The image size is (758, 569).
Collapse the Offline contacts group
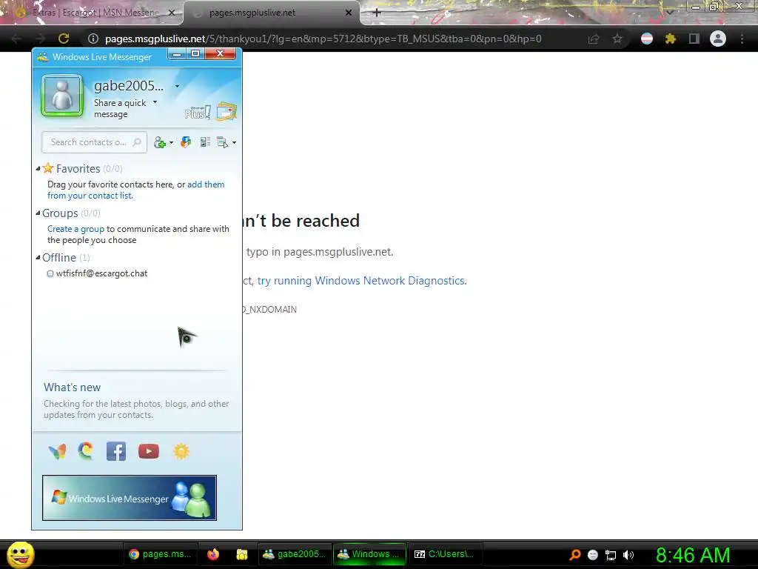point(38,257)
